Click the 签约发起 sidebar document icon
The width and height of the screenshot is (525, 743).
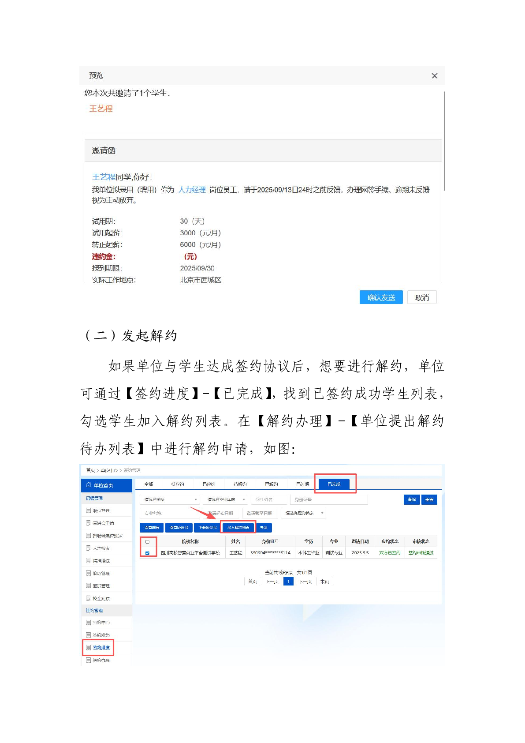tap(89, 635)
